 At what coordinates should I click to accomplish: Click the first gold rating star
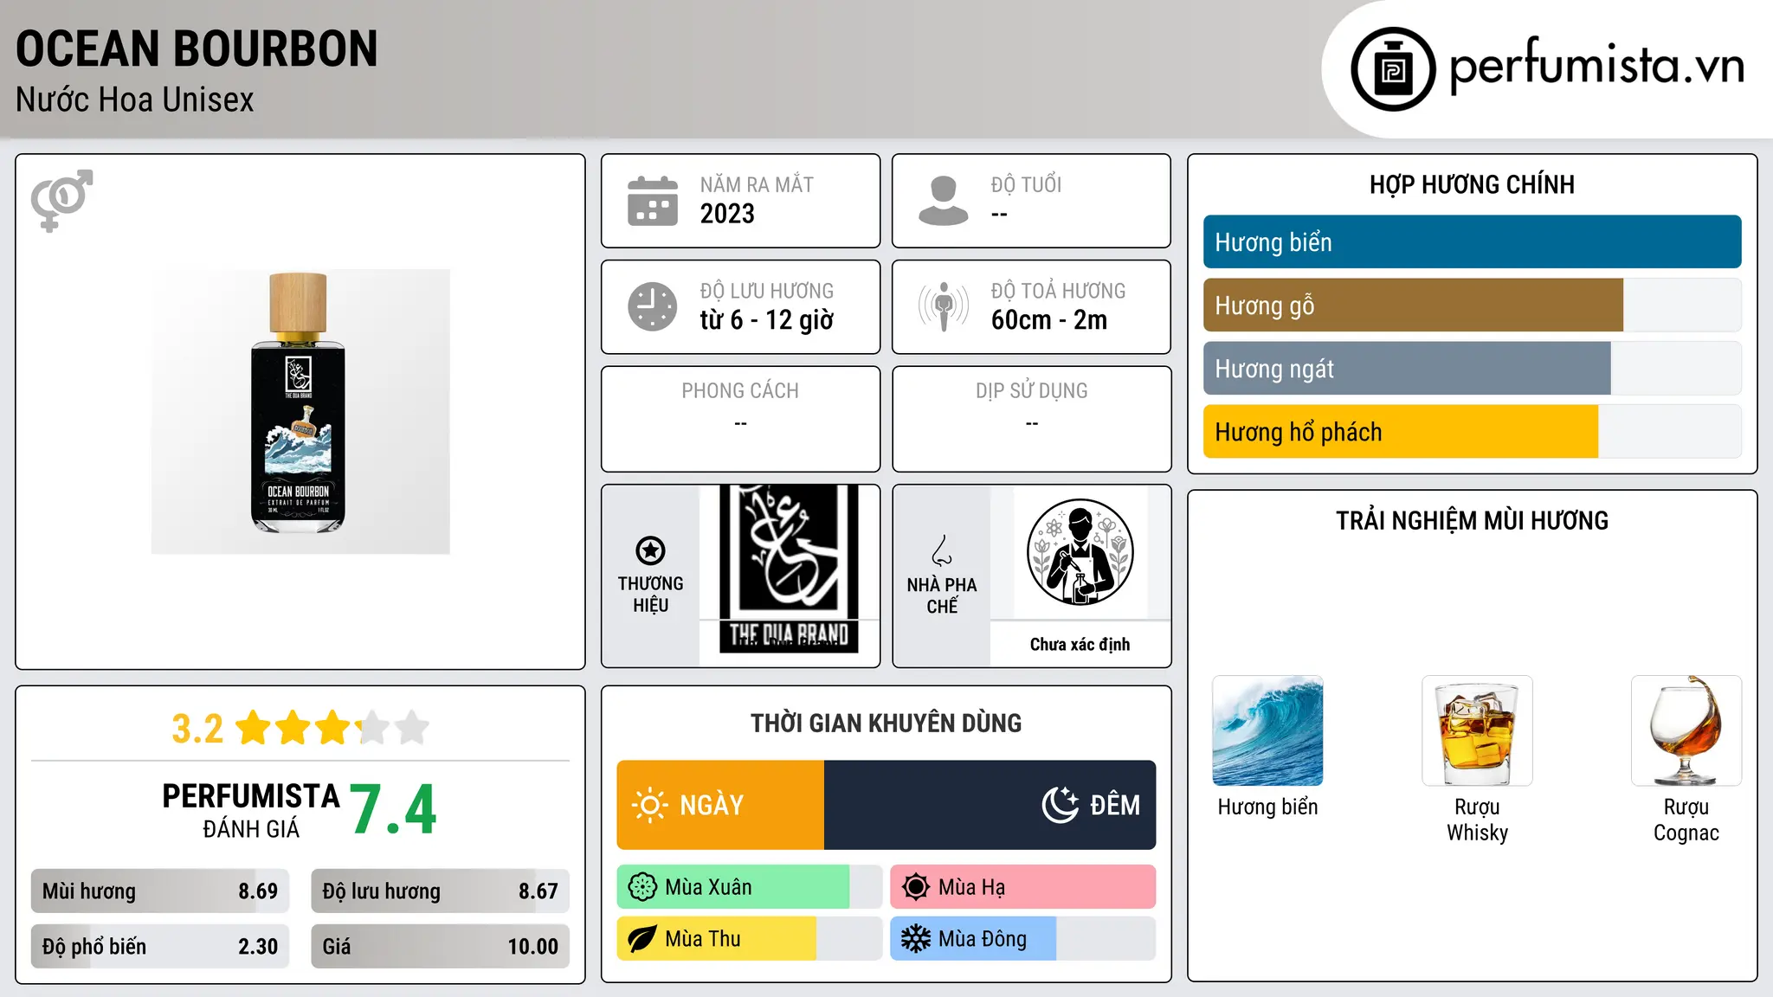[254, 728]
